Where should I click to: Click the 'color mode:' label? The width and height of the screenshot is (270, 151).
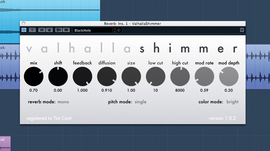click(x=211, y=102)
